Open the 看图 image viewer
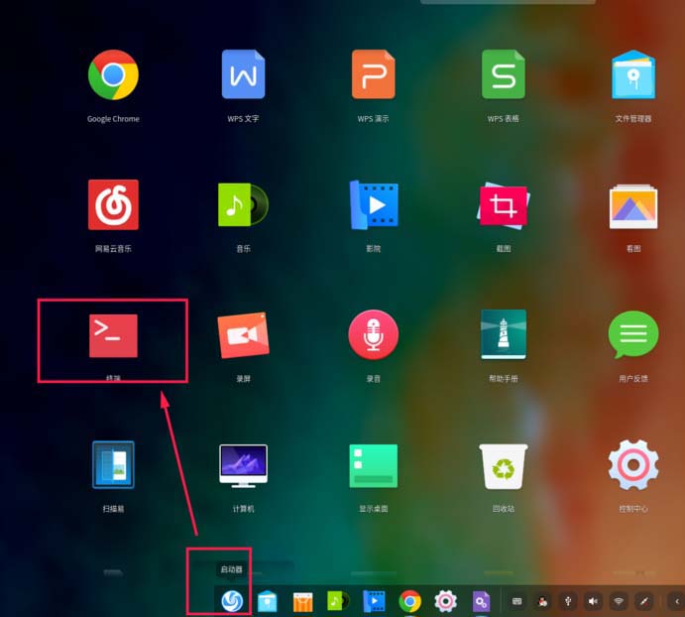This screenshot has height=617, width=685. [x=633, y=206]
